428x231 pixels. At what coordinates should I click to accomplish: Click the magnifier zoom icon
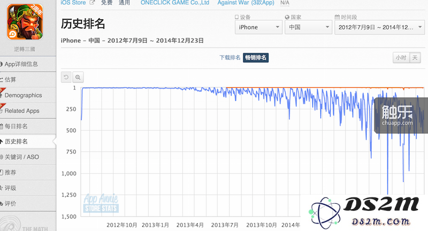(x=78, y=77)
